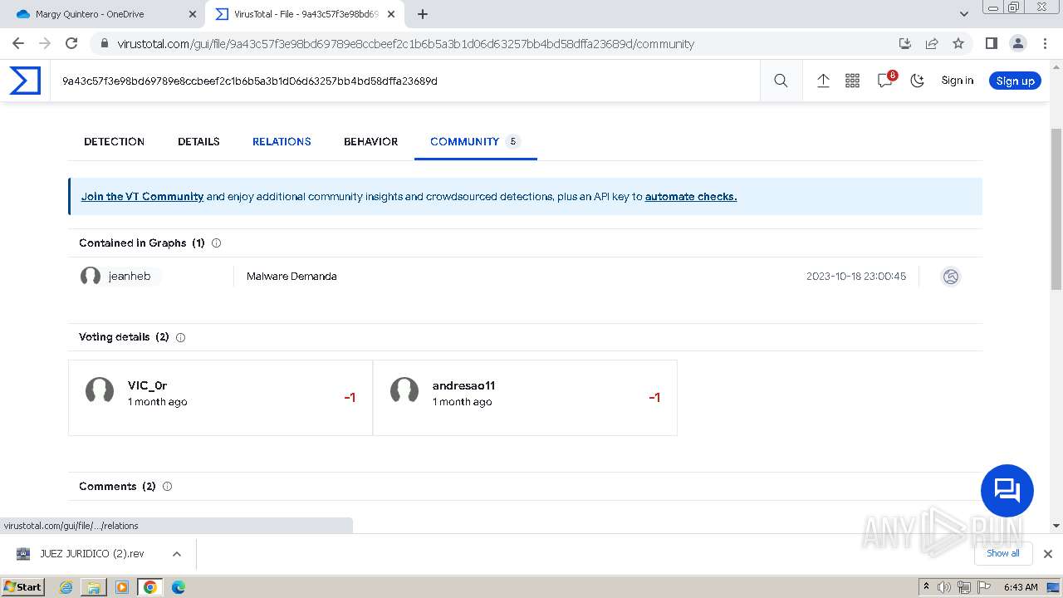Launch Internet Explorer from taskbar

66,587
